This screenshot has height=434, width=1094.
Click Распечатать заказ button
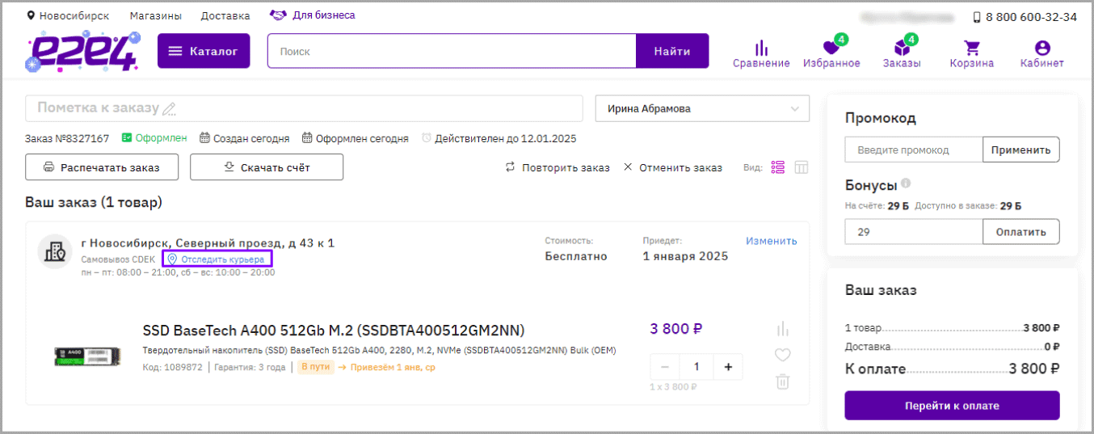pos(101,167)
